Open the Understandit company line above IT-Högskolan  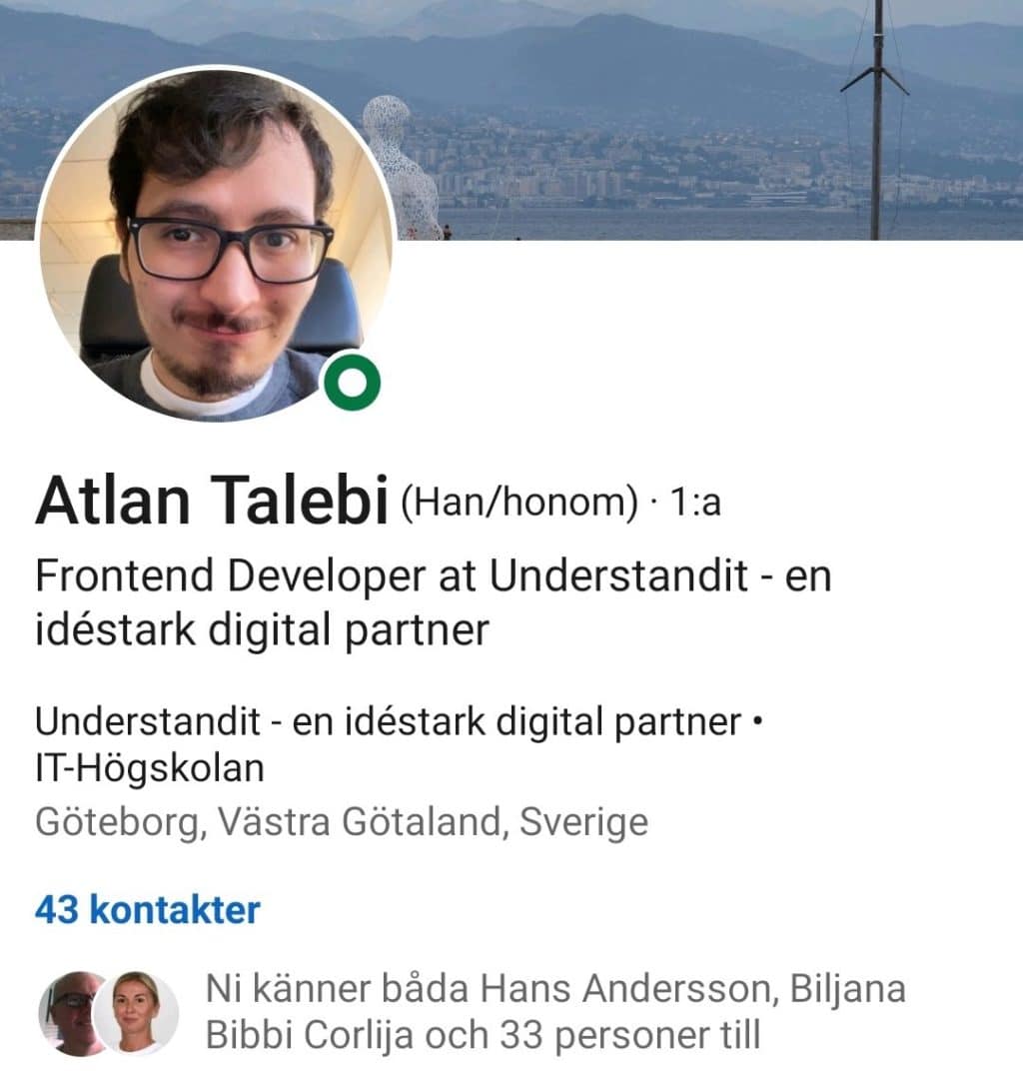(389, 721)
